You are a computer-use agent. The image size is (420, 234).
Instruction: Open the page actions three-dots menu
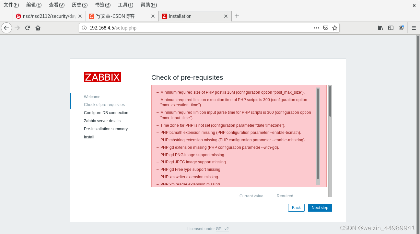click(x=317, y=28)
